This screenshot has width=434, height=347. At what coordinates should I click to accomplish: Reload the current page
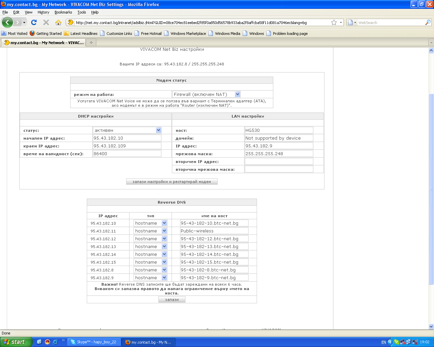[x=34, y=22]
